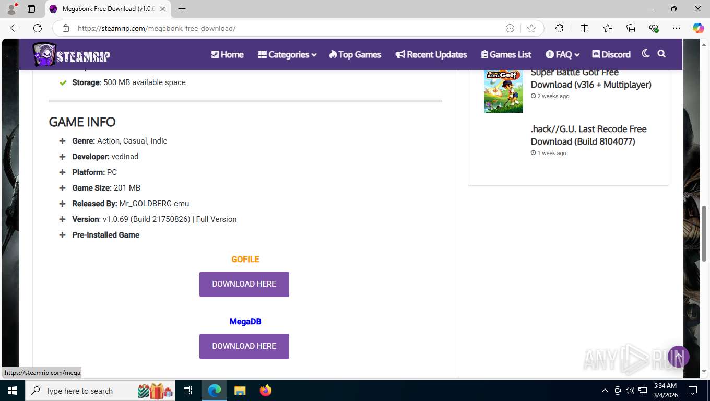Add this page to favorites star
The width and height of the screenshot is (710, 401).
(531, 28)
